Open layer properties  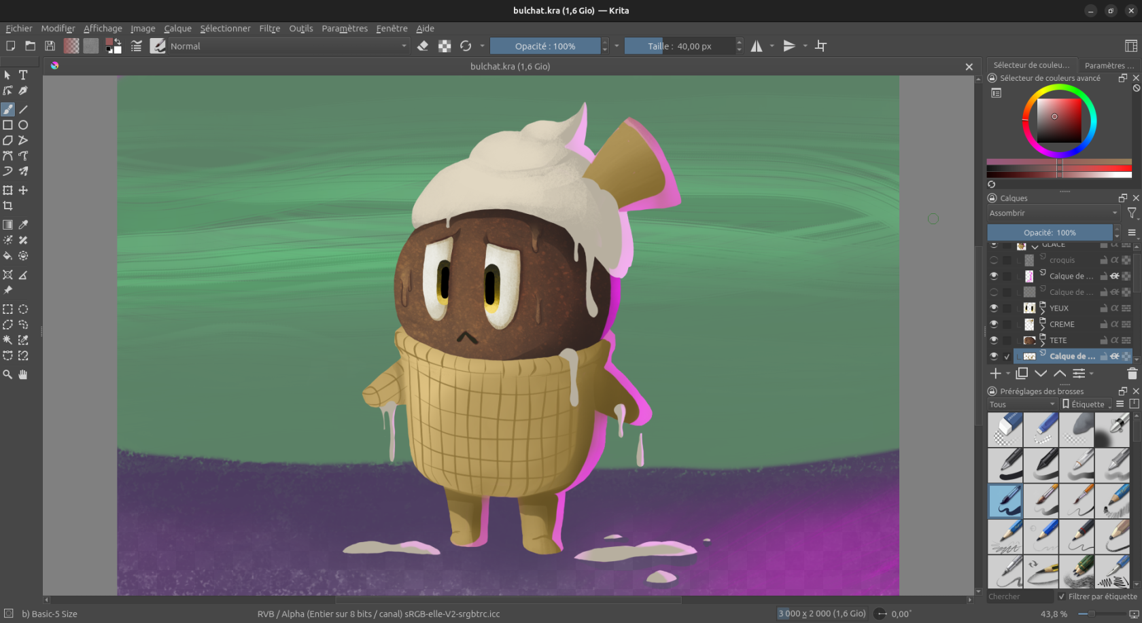[x=1079, y=374]
